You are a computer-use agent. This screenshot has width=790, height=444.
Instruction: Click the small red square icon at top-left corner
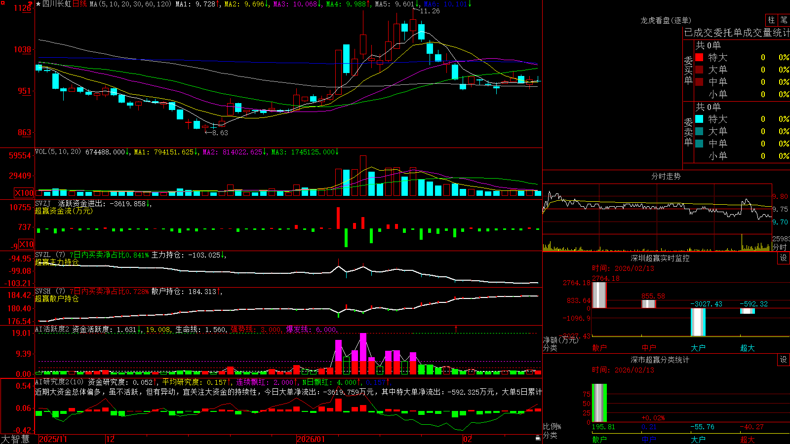click(2, 2)
